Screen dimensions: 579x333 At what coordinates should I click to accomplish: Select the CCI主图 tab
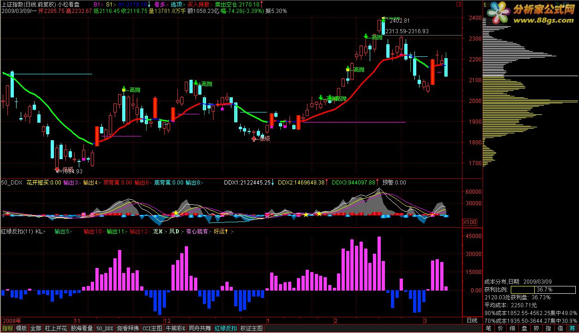(x=152, y=329)
